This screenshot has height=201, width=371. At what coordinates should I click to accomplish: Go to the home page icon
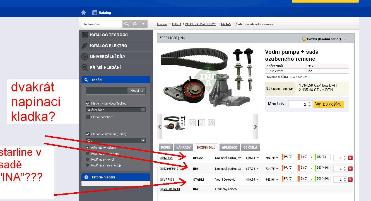pyautogui.click(x=83, y=13)
